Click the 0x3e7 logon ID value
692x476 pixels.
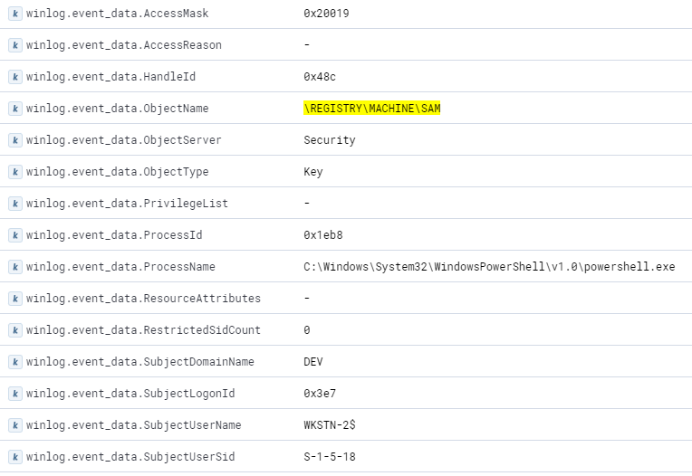coord(320,394)
